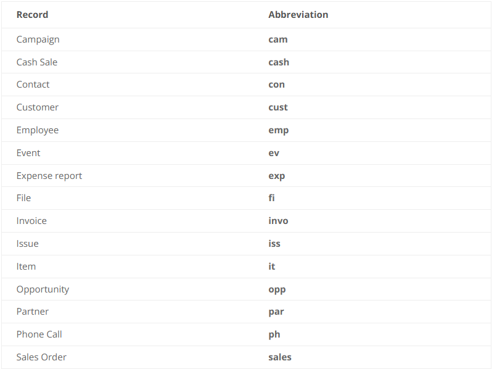Screen dimensions: 497x369
Task: Select the Item record cell
Action: tap(26, 267)
